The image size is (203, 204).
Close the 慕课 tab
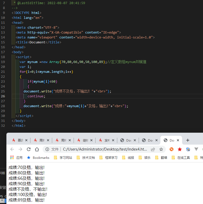coord(26,140)
